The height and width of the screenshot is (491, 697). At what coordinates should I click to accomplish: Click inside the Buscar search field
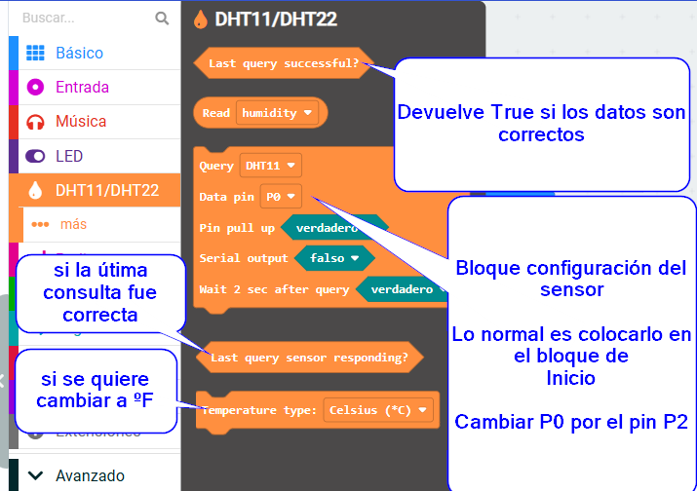coord(83,18)
